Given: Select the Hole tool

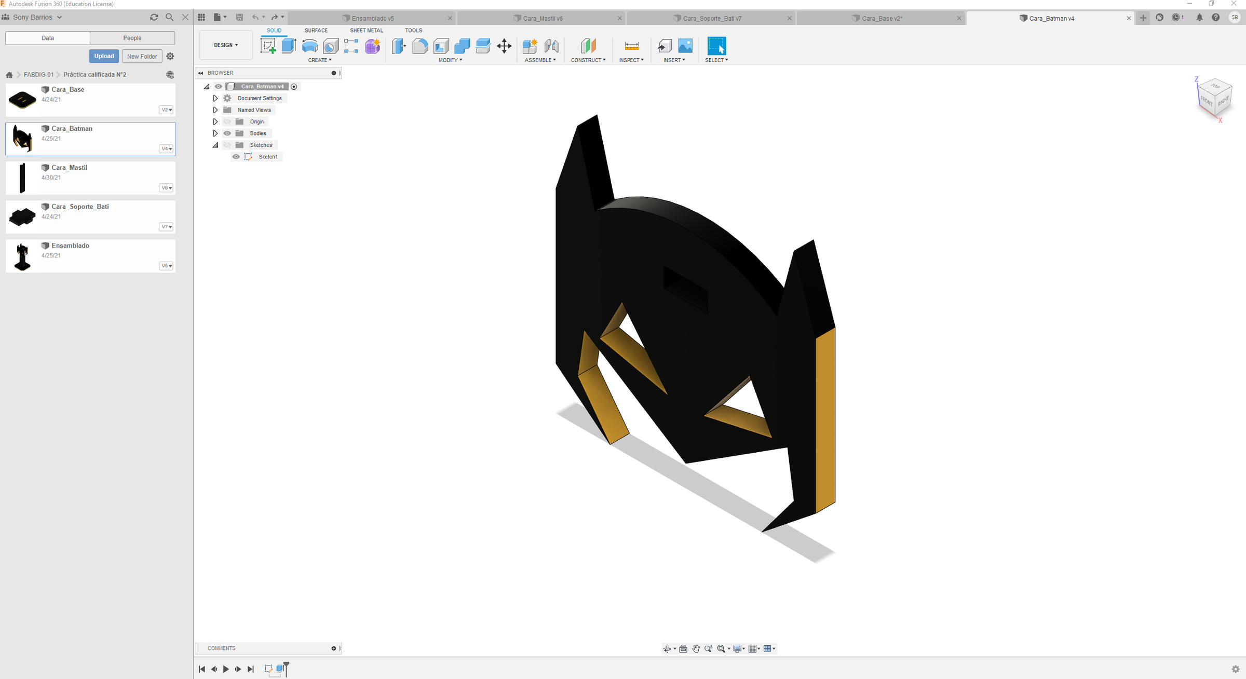Looking at the screenshot, I should (x=331, y=46).
